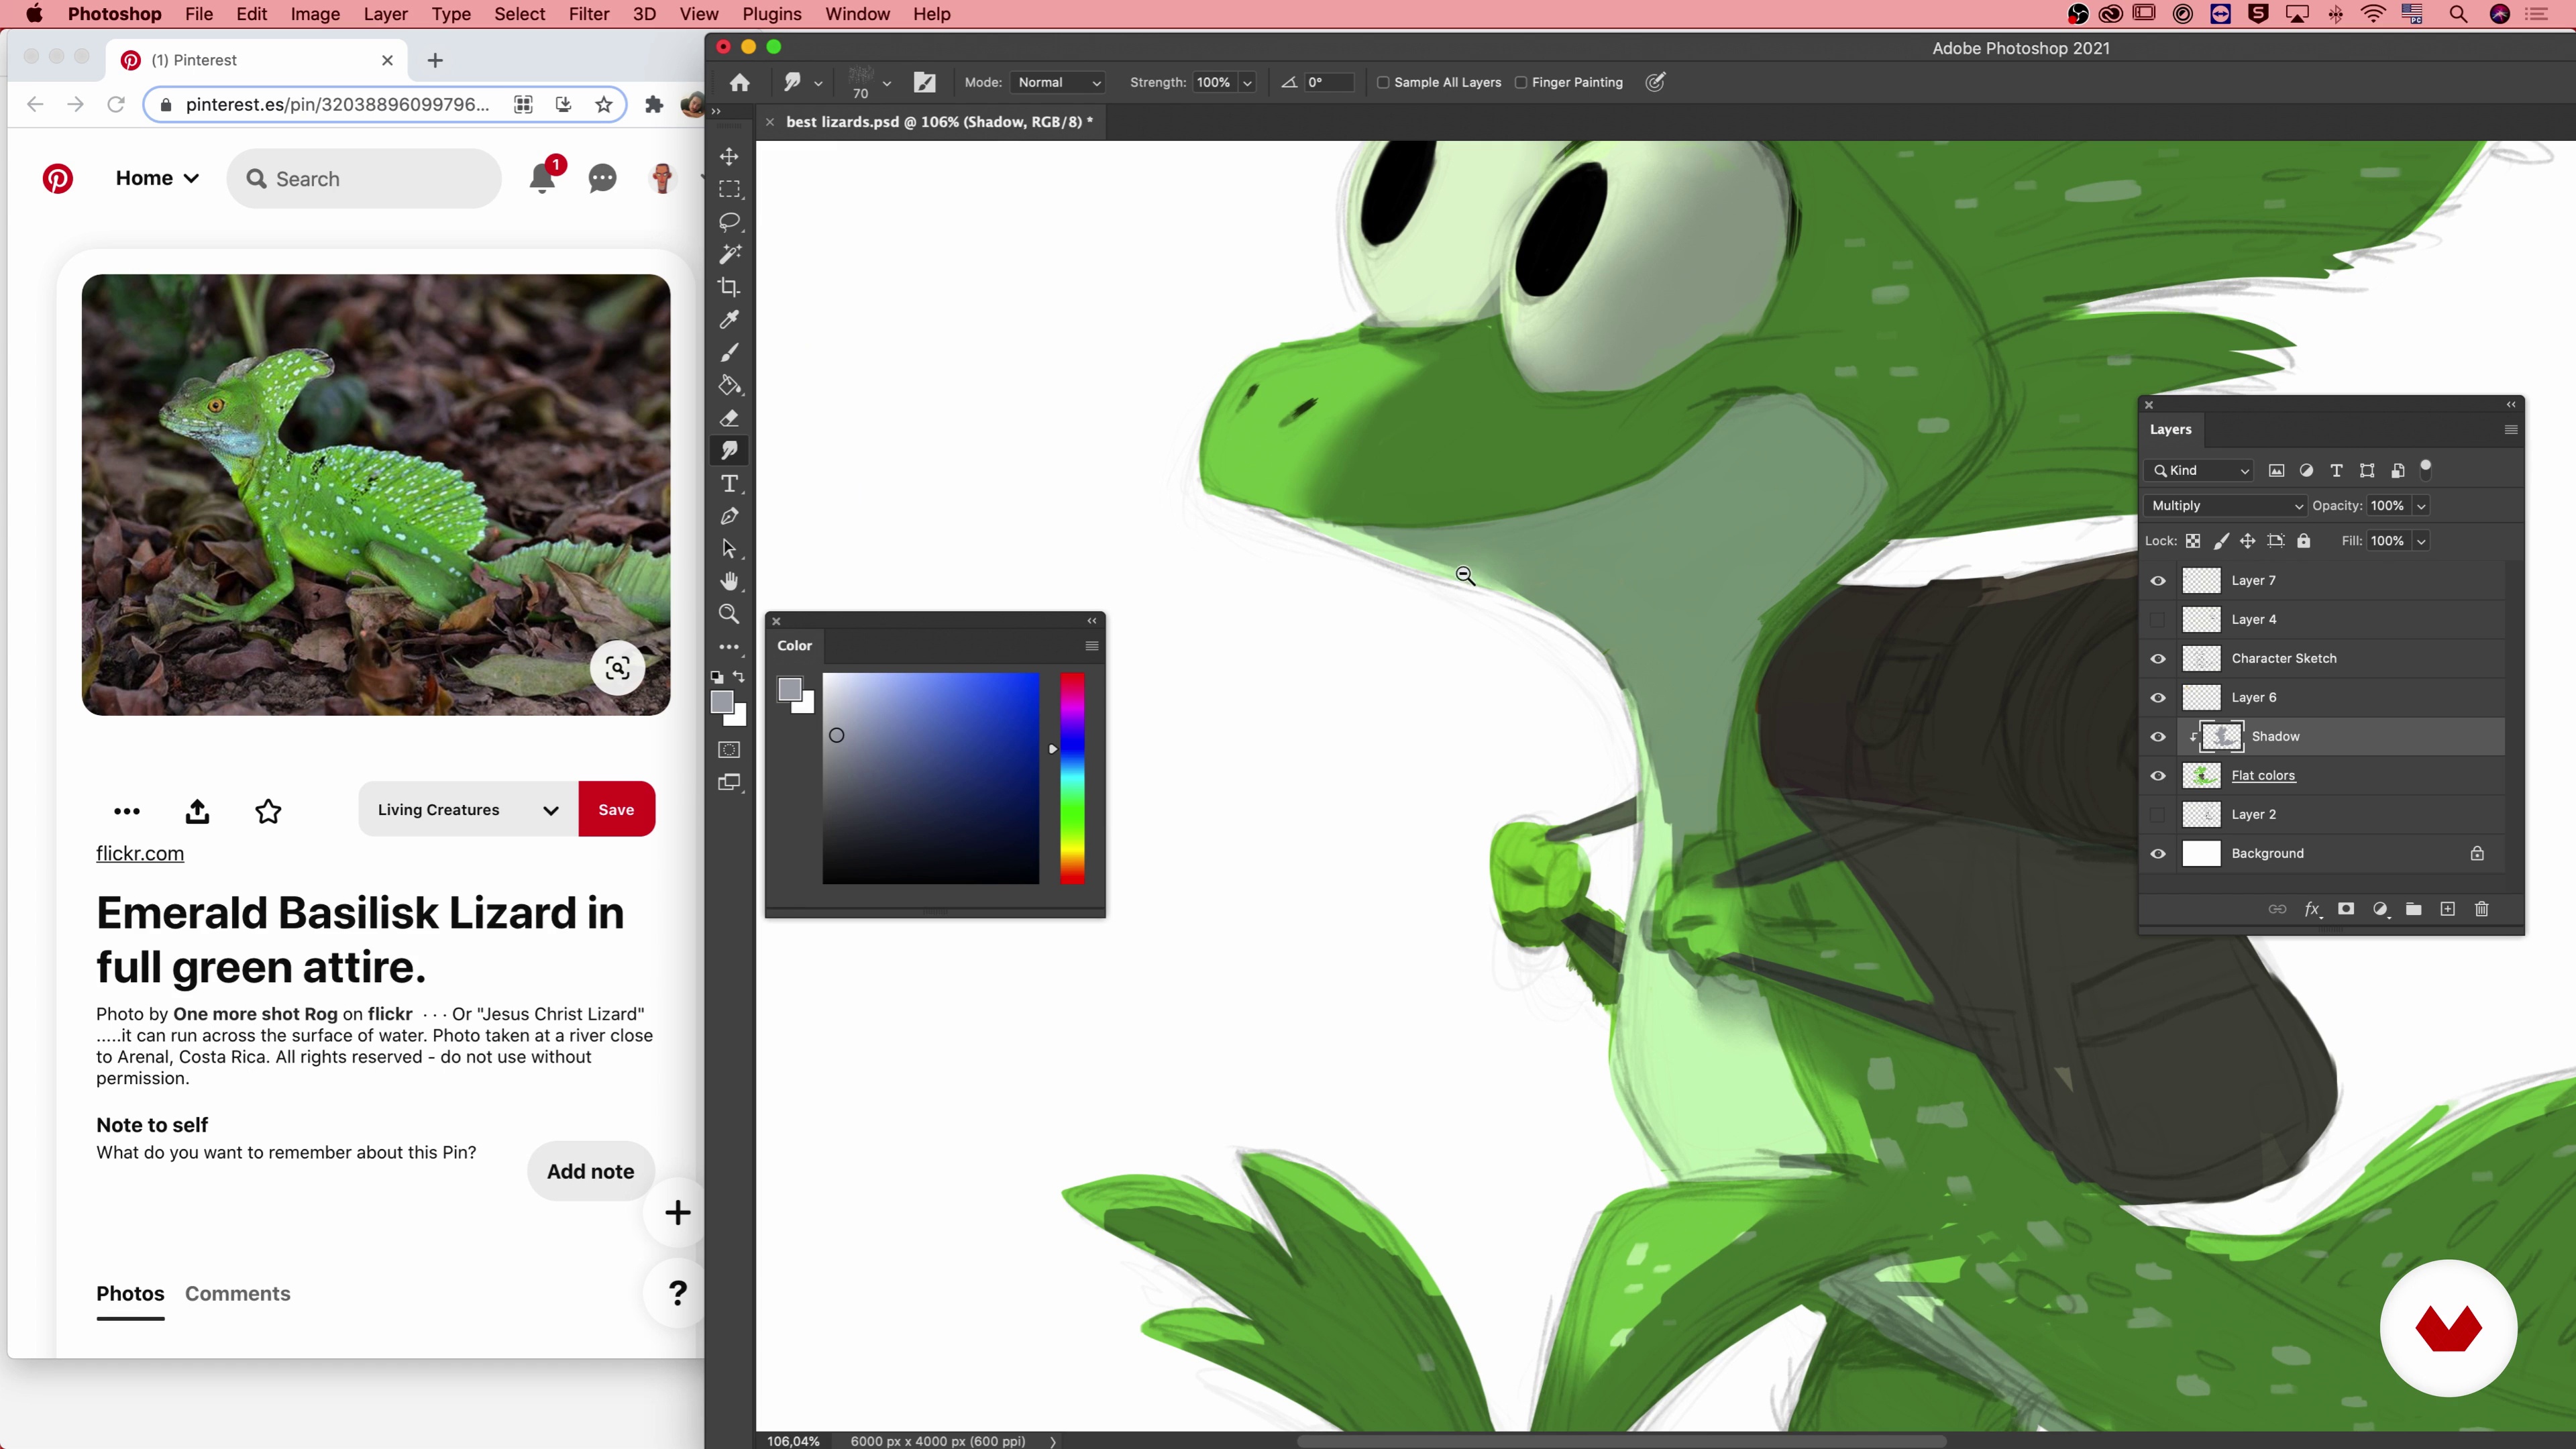Add a layer mask

2346,909
